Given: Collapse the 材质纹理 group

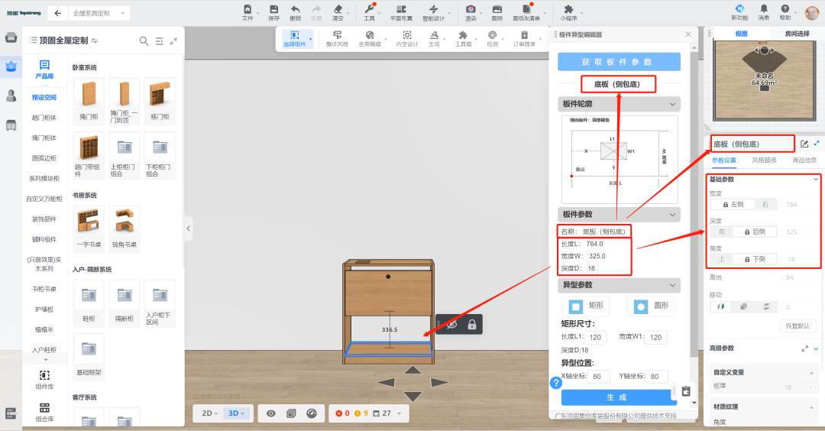Looking at the screenshot, I should (811, 407).
